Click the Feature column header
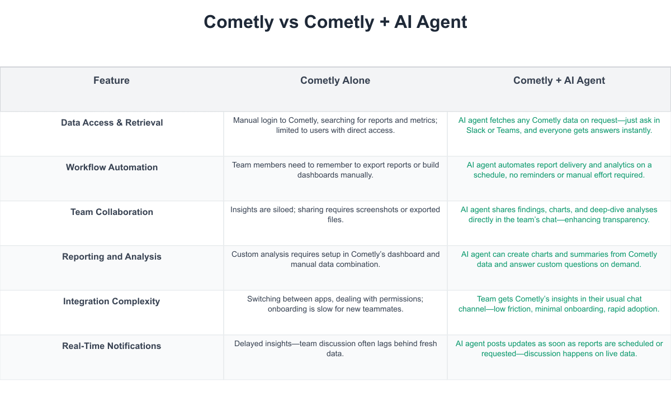The width and height of the screenshot is (671, 402). pos(111,80)
